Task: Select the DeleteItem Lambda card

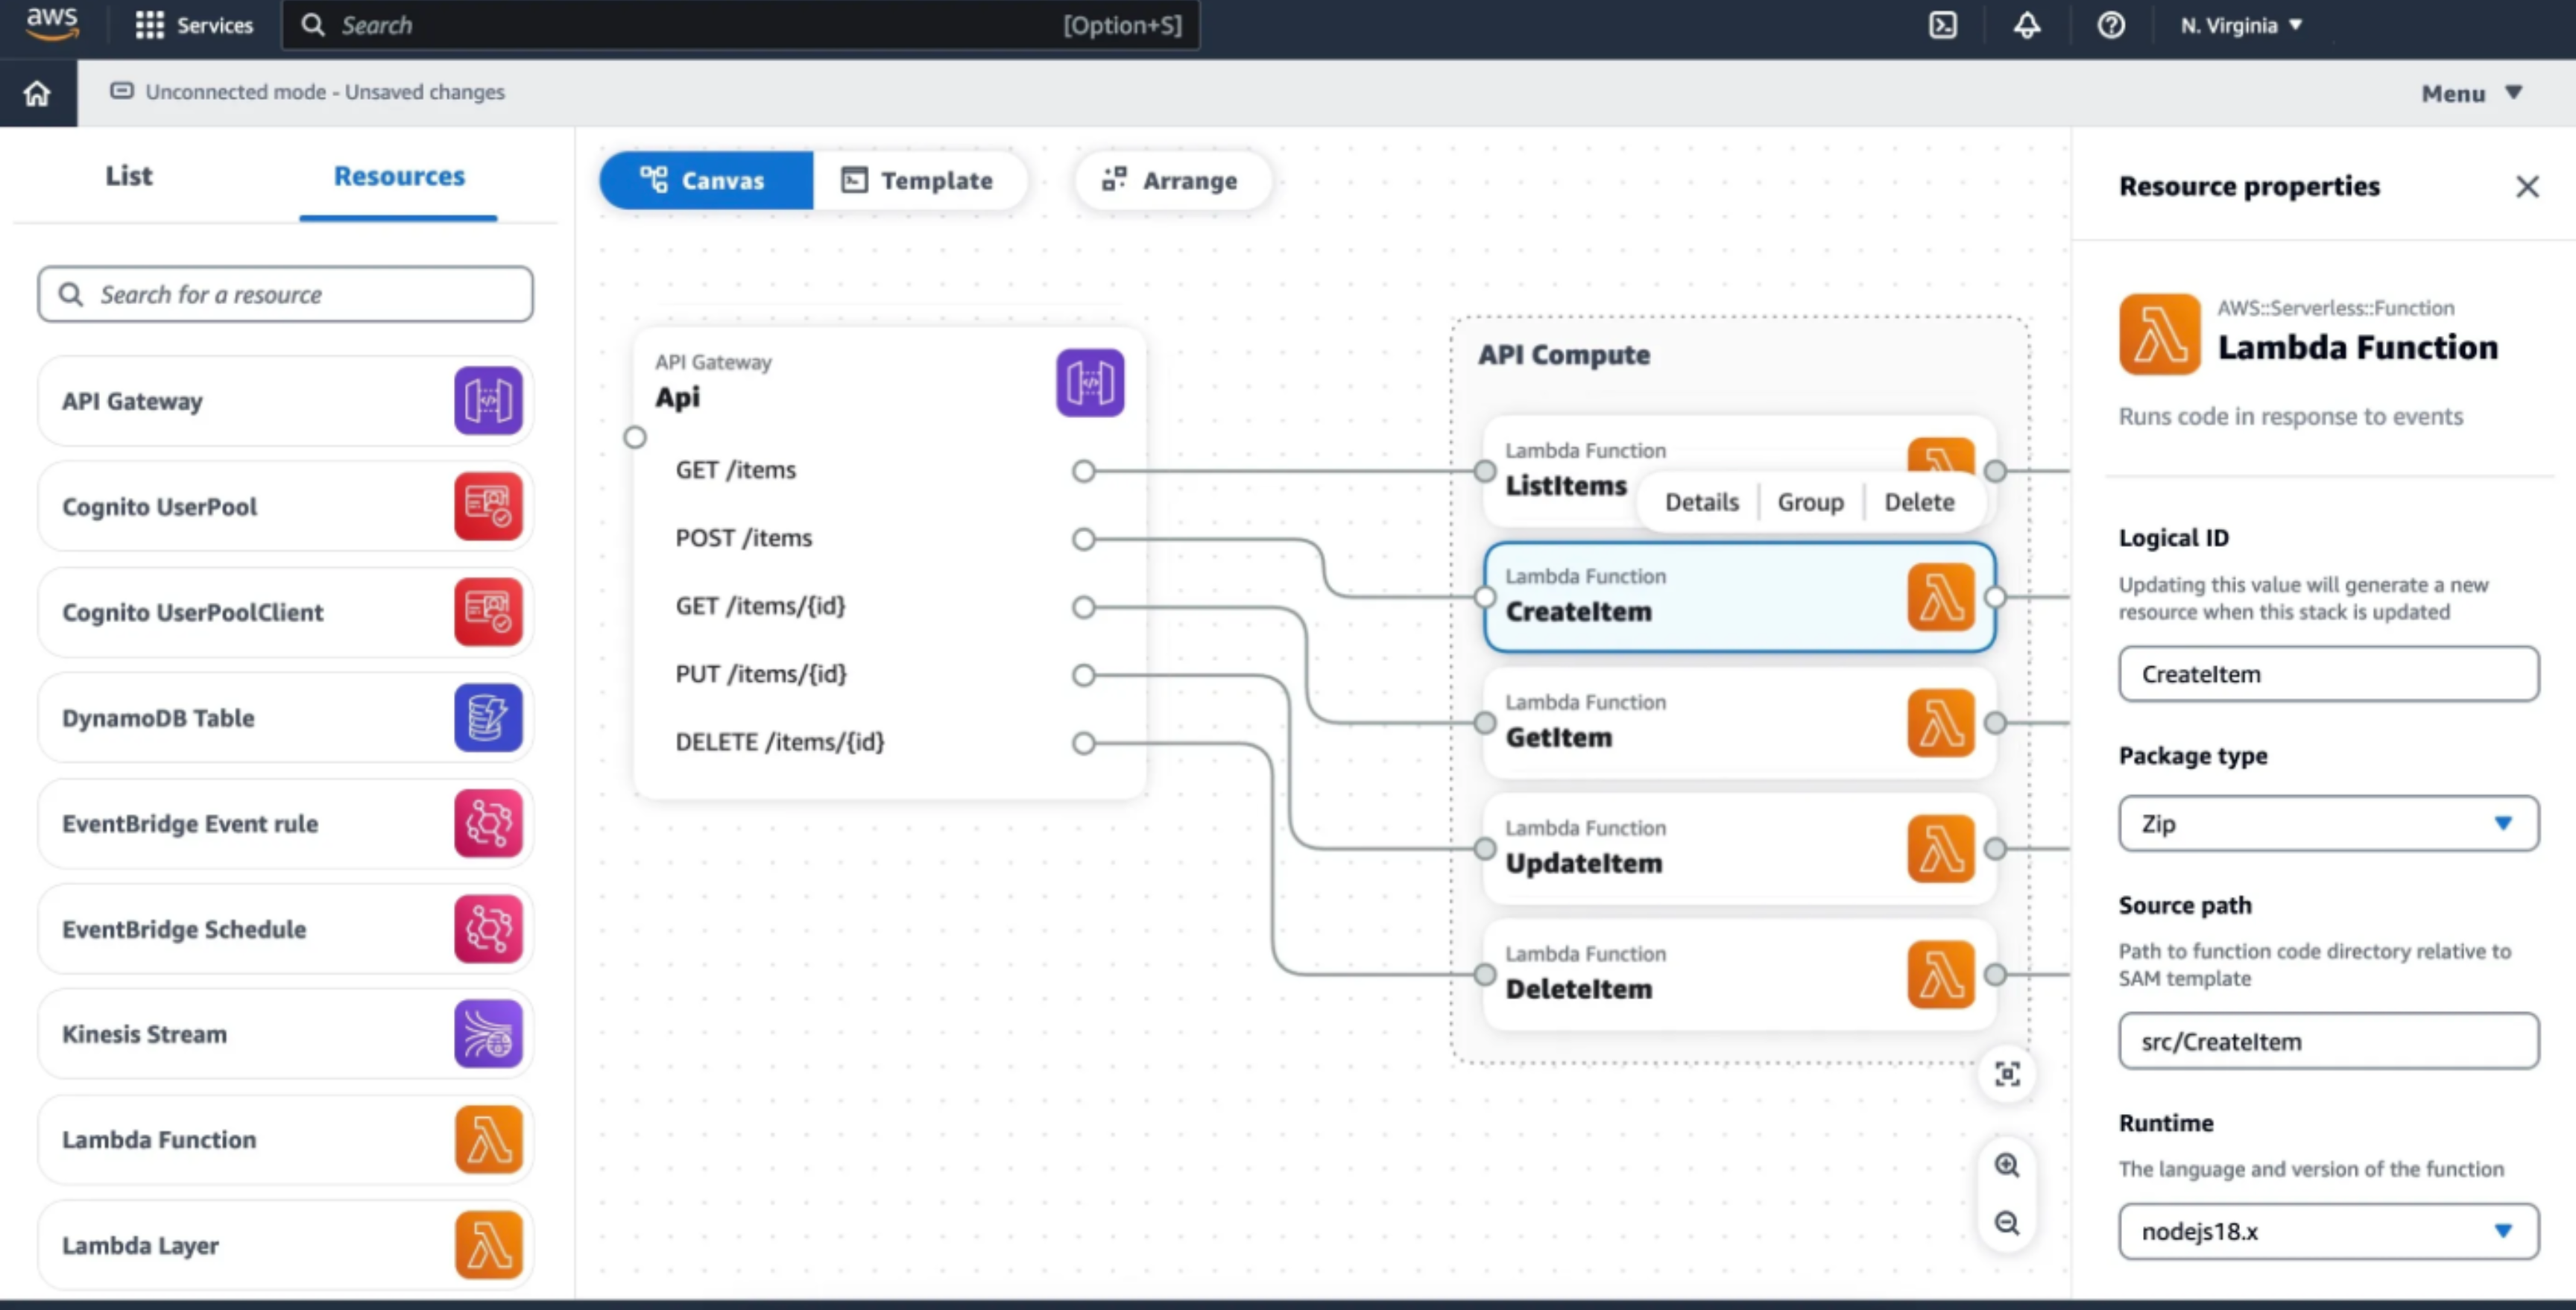Action: 1739,975
